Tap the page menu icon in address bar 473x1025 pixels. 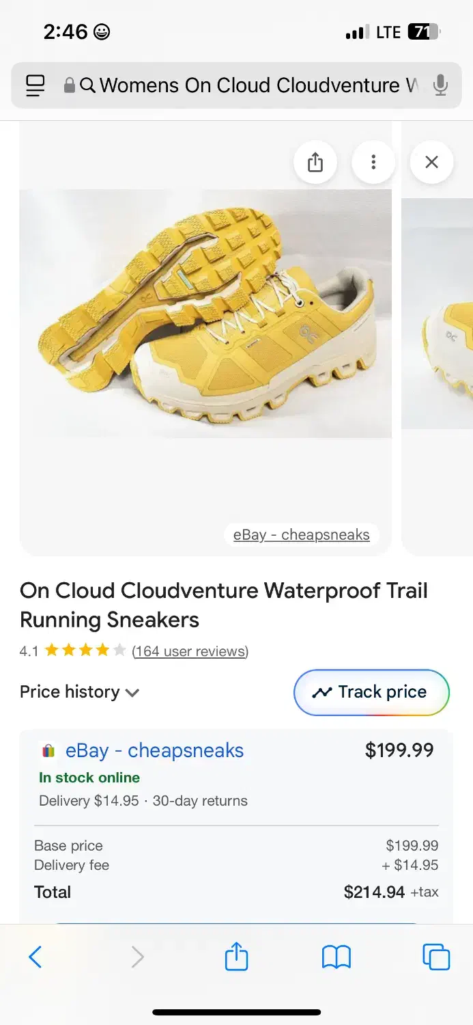35,85
